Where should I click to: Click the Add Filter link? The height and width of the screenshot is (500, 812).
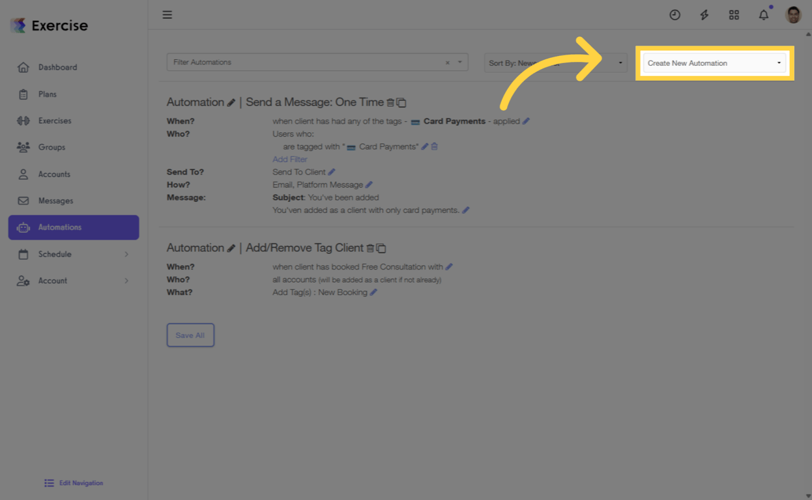coord(289,159)
